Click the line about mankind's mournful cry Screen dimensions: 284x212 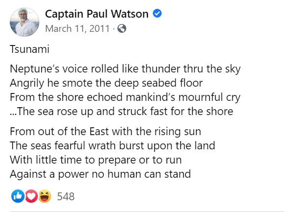point(125,97)
